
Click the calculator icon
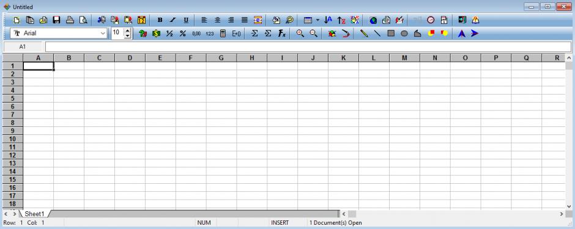click(223, 34)
